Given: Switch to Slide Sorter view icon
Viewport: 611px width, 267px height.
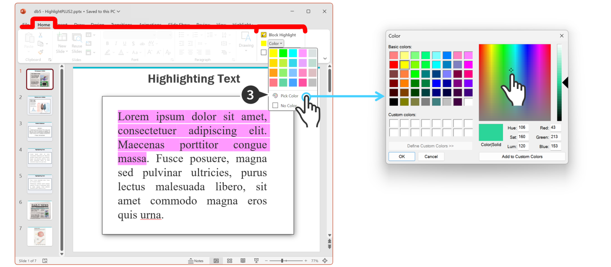Looking at the screenshot, I should click(x=230, y=261).
